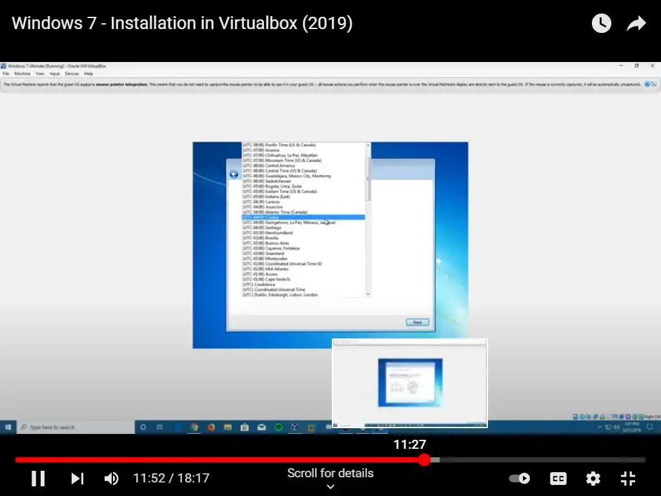Add video to Watch Later clock icon
This screenshot has height=496, width=661.
602,23
